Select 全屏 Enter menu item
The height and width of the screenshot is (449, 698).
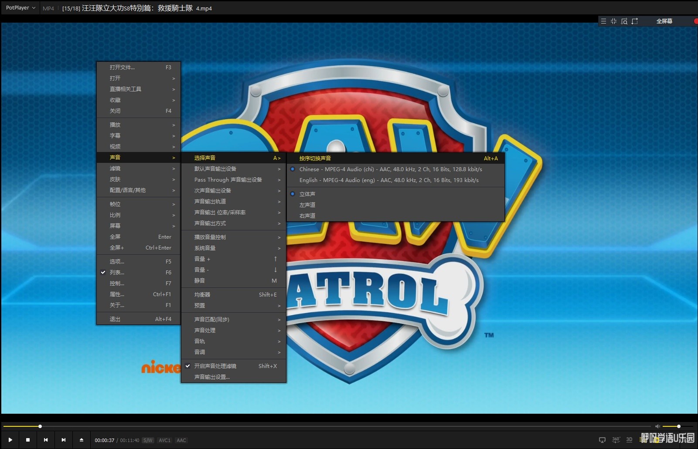pos(139,236)
